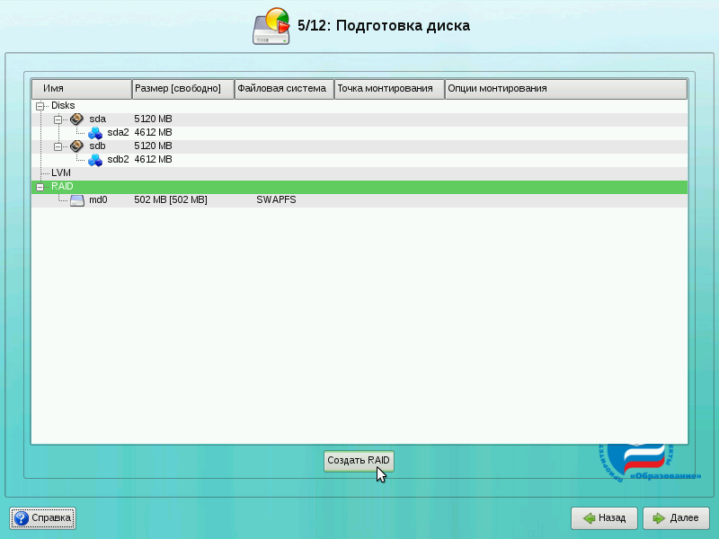This screenshot has height=539, width=719.
Task: Collapse the sda disk node
Action: tap(58, 119)
